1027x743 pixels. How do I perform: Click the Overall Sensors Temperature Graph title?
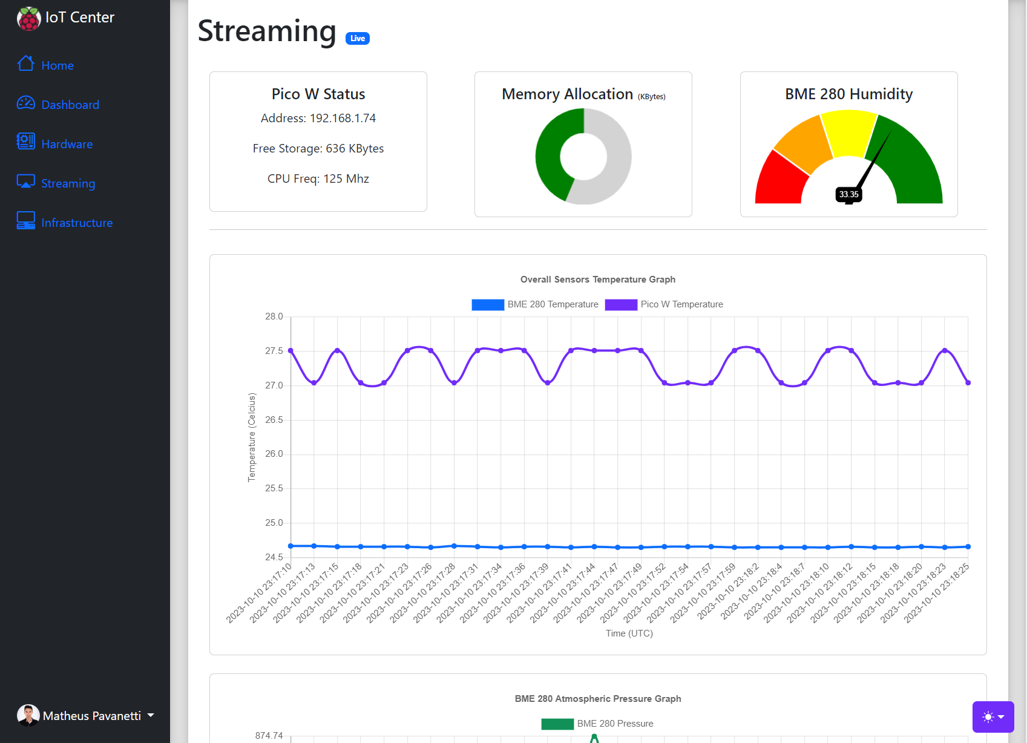click(598, 280)
